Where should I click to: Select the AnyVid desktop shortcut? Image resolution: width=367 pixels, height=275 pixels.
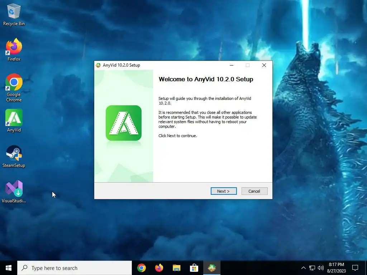coord(14,121)
